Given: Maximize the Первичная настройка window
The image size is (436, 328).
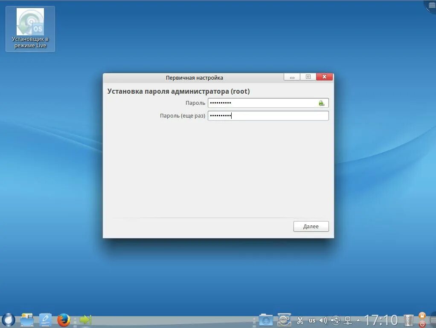Looking at the screenshot, I should [308, 77].
